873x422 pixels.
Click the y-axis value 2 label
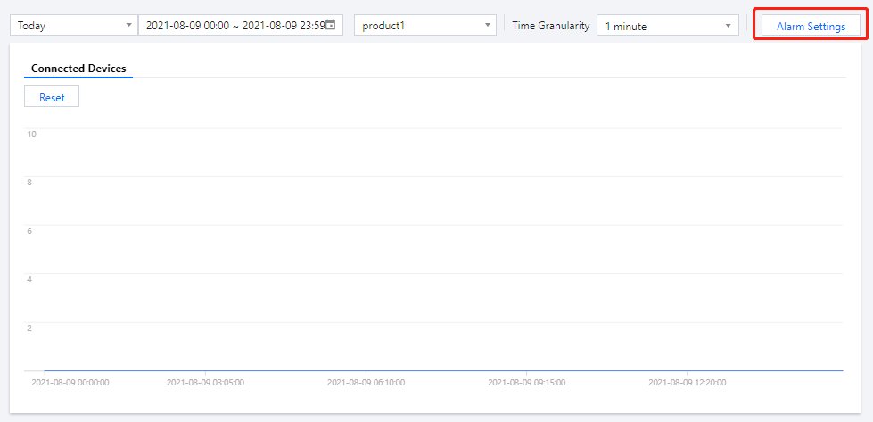coord(29,328)
